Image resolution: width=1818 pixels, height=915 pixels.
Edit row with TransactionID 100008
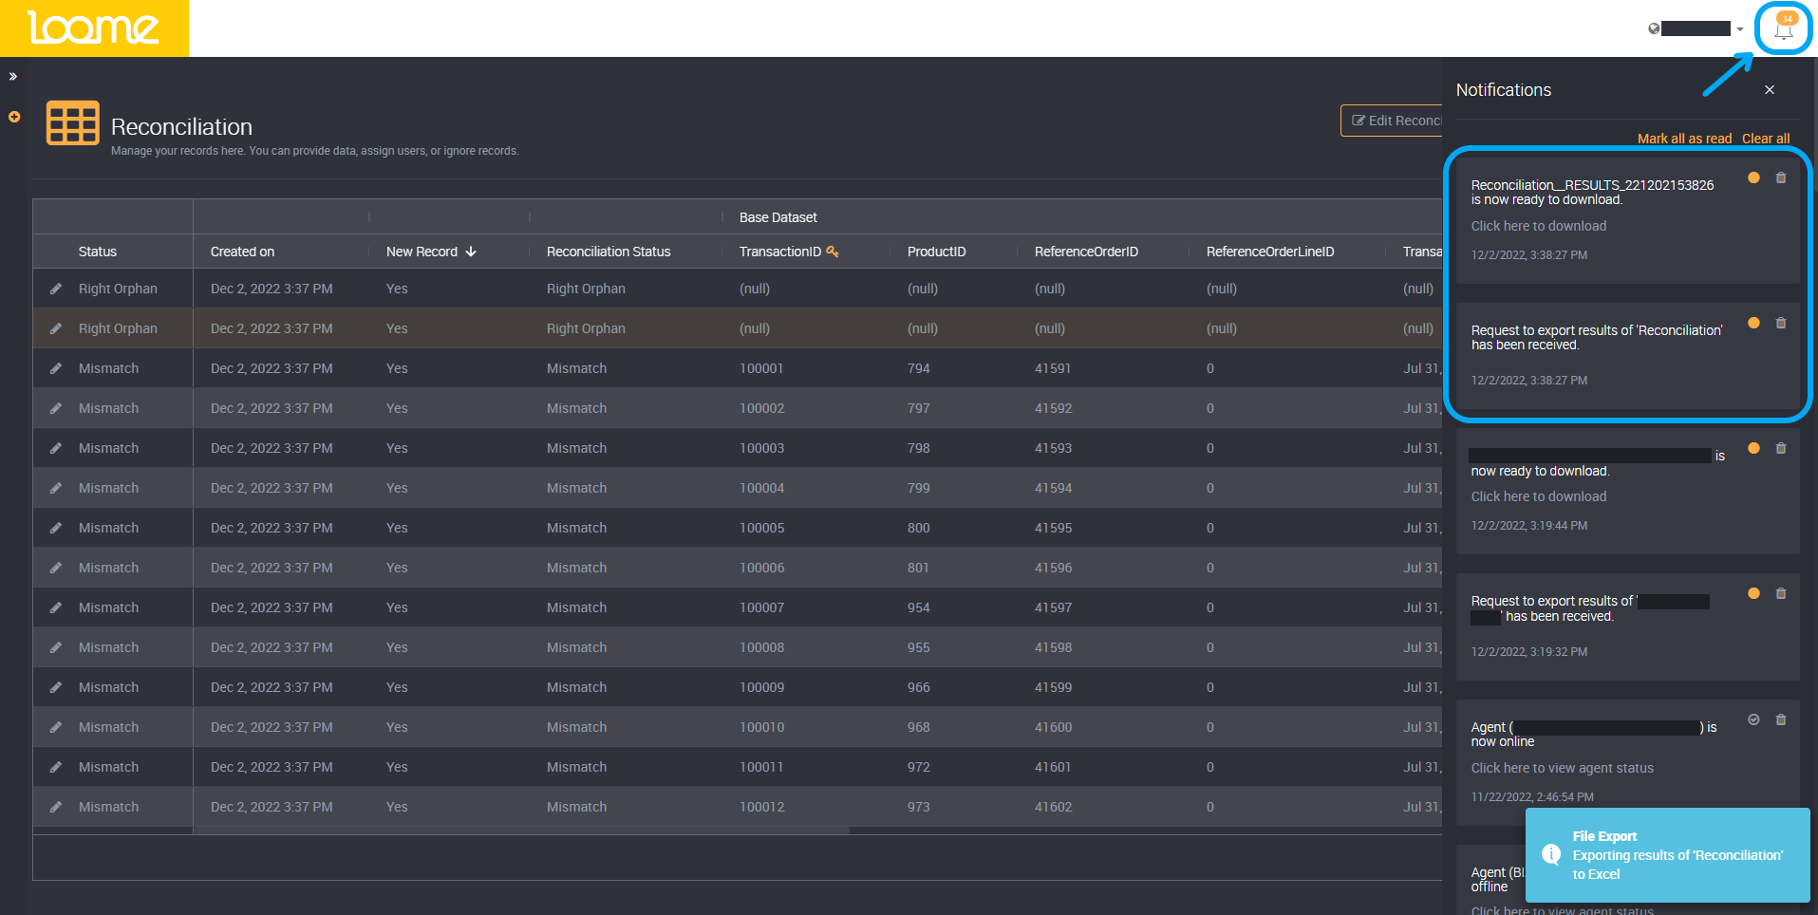56,647
